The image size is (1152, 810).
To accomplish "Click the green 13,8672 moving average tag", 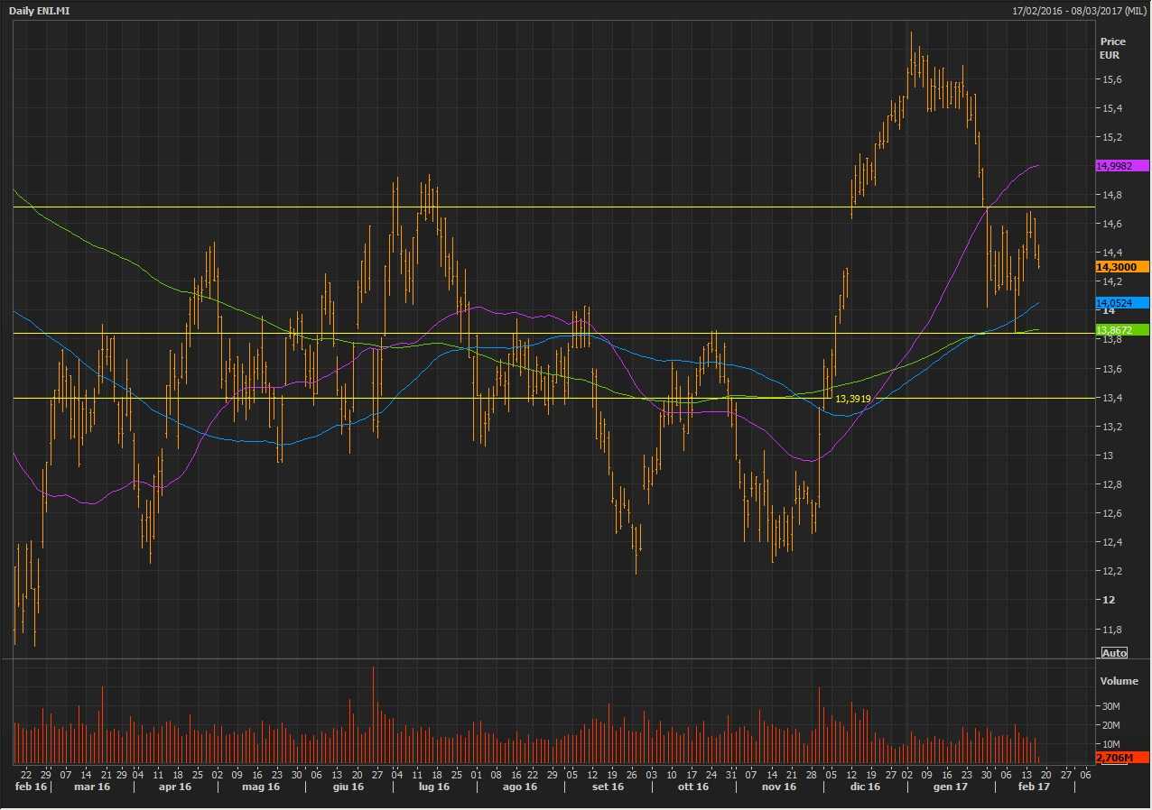I will pyautogui.click(x=1120, y=330).
